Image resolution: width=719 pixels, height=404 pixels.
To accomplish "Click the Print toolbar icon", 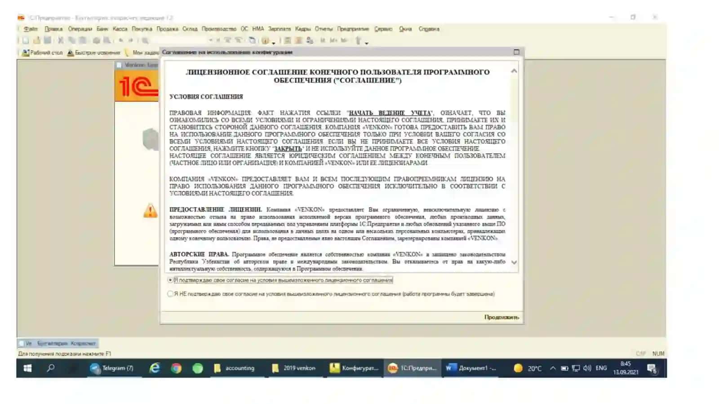I will click(96, 40).
